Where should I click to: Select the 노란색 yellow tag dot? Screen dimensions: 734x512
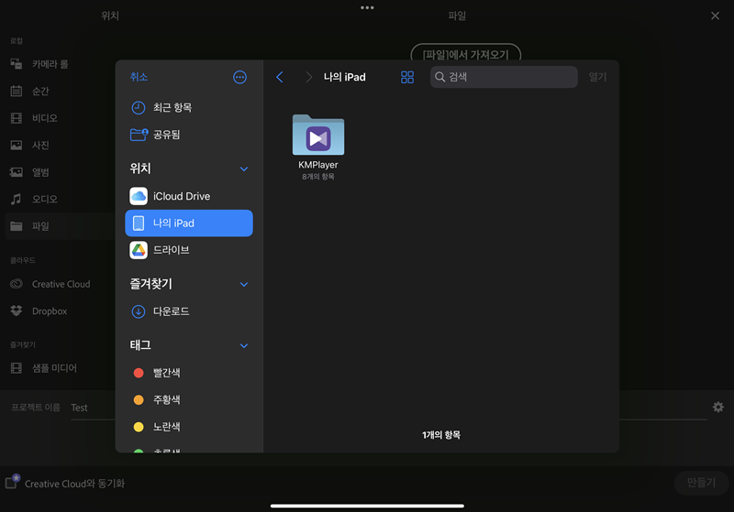[x=139, y=427]
